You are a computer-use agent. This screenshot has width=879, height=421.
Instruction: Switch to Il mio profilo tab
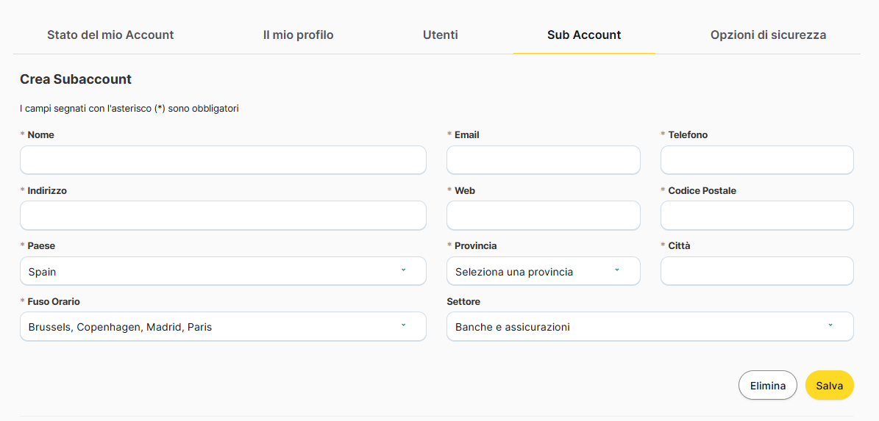(298, 35)
